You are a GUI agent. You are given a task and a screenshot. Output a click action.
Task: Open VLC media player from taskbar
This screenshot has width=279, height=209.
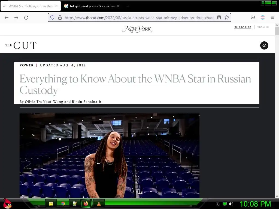pyautogui.click(x=99, y=204)
